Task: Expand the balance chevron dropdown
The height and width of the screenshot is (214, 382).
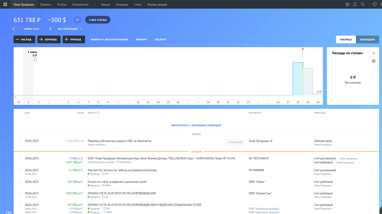Action: pyautogui.click(x=77, y=20)
